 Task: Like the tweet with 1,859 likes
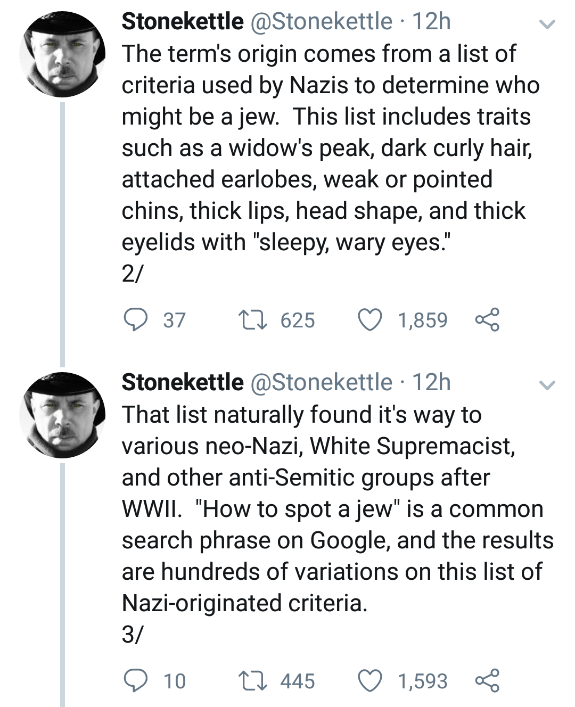369,320
